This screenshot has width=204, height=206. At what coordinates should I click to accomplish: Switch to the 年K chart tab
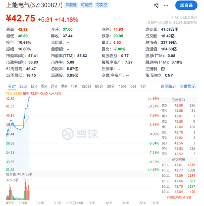tap(74, 86)
